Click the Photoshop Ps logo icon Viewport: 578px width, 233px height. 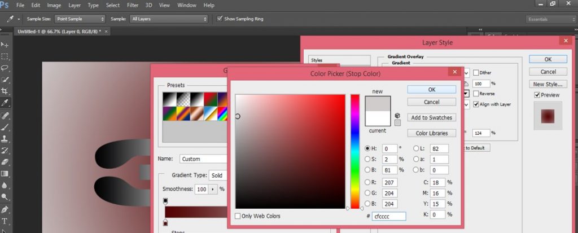(x=4, y=5)
